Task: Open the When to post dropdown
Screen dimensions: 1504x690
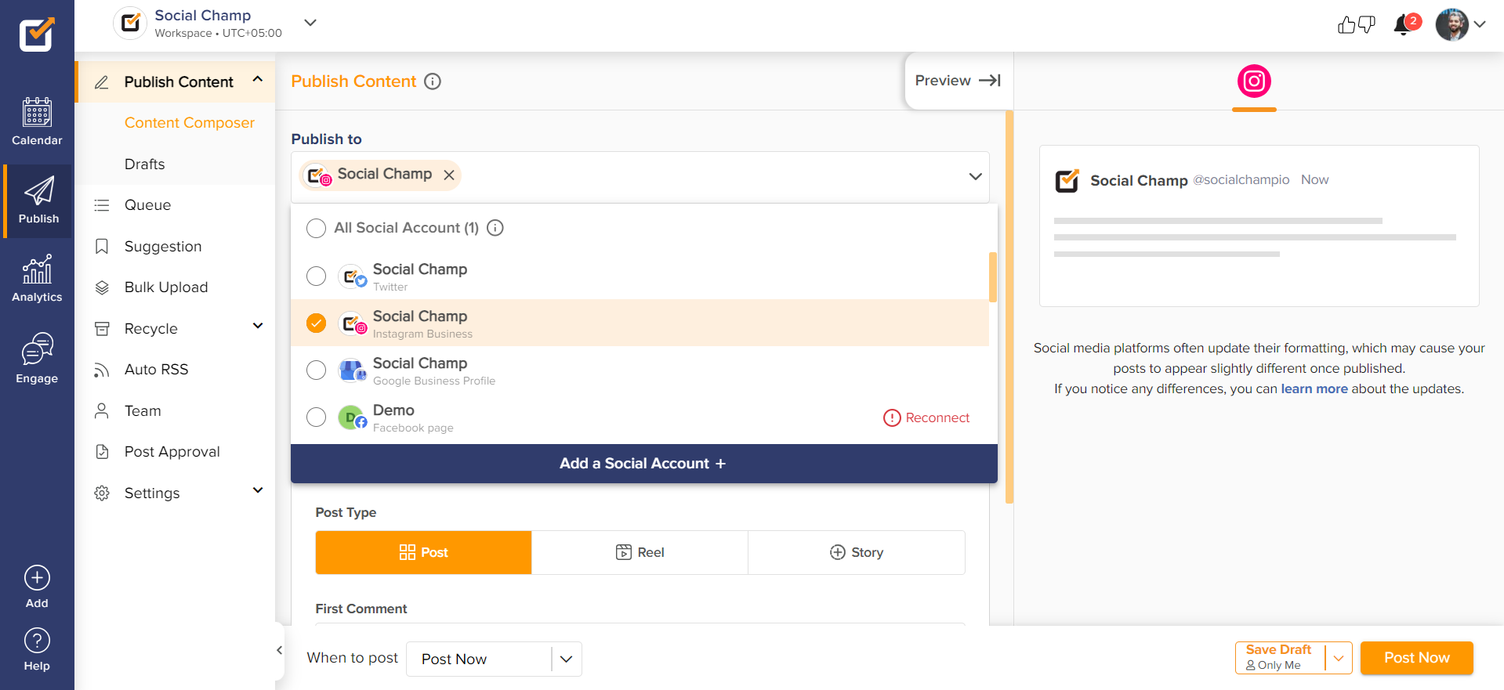Action: [494, 659]
